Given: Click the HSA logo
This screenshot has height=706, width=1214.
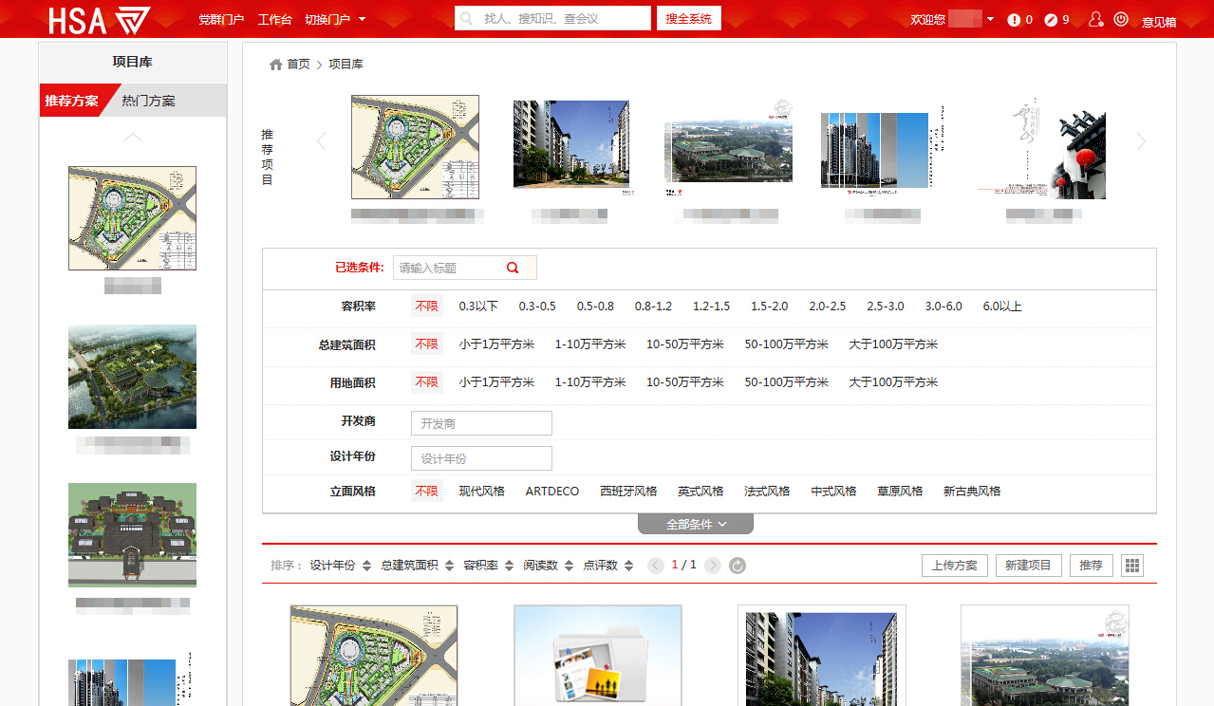Looking at the screenshot, I should pos(100,19).
